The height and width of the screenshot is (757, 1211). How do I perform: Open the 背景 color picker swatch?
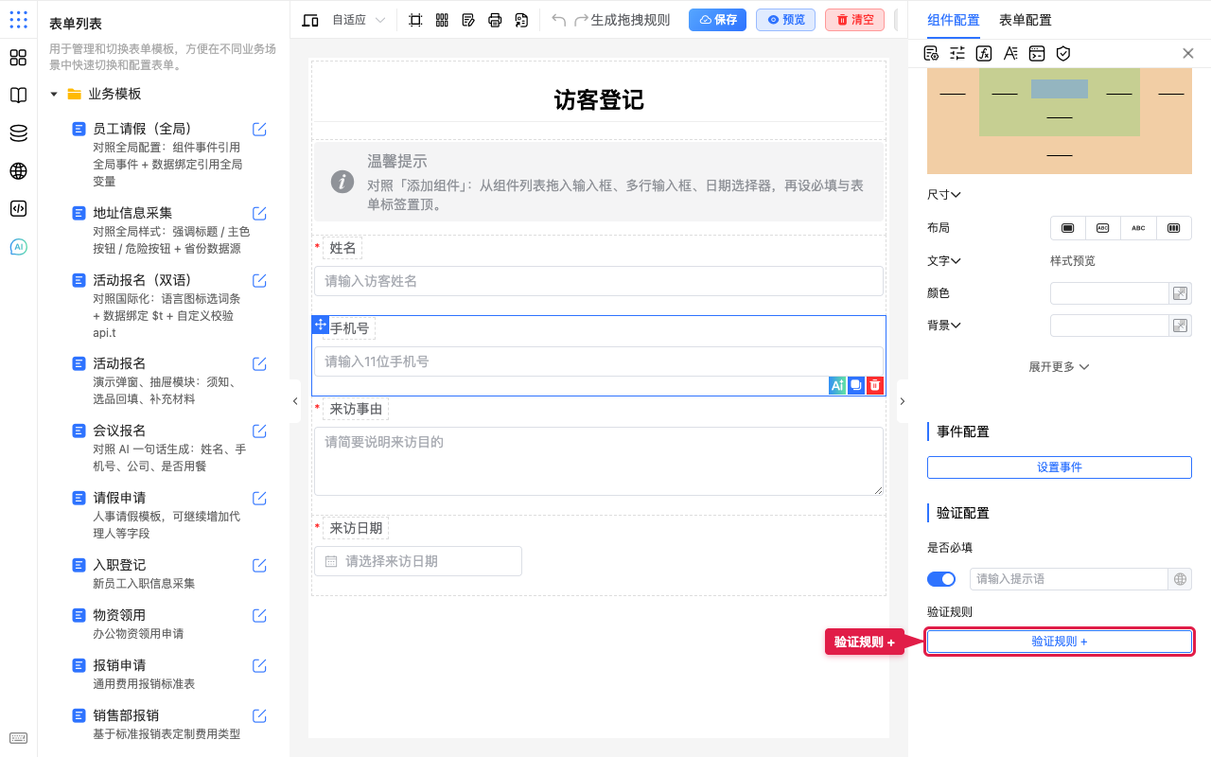1180,326
